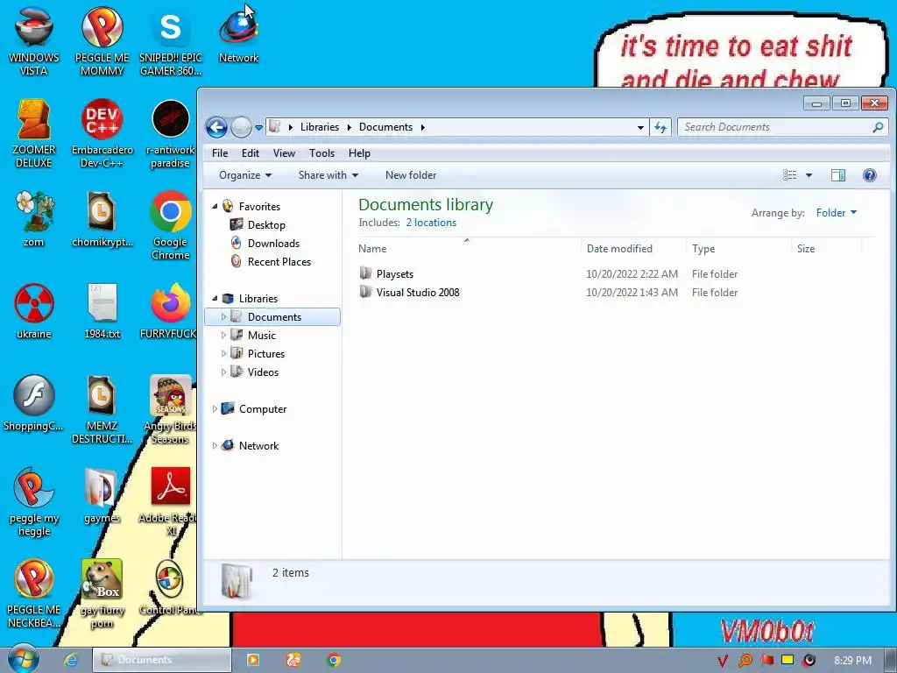The height and width of the screenshot is (673, 897).
Task: Open Explorer help via question mark icon
Action: point(869,175)
